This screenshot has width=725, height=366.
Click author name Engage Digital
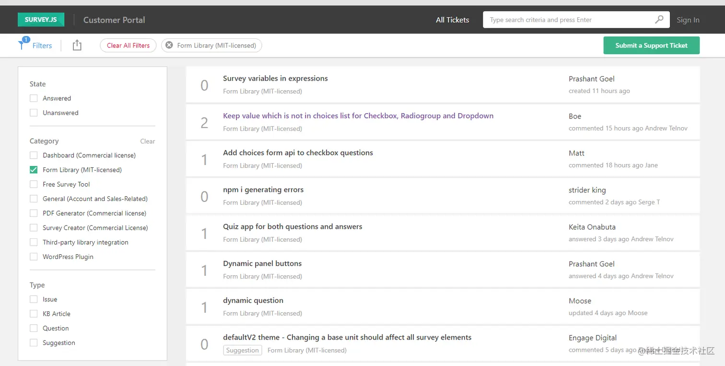(x=593, y=338)
